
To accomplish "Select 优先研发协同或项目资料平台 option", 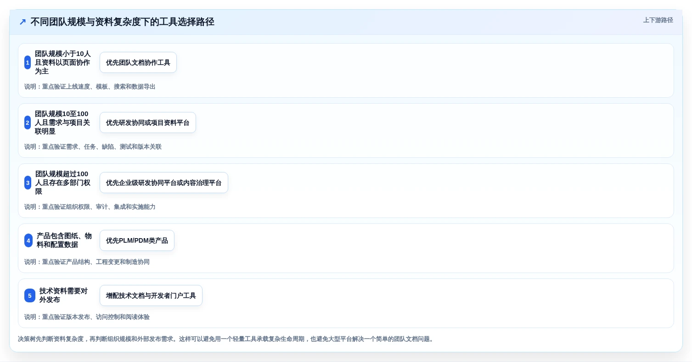I will [148, 123].
